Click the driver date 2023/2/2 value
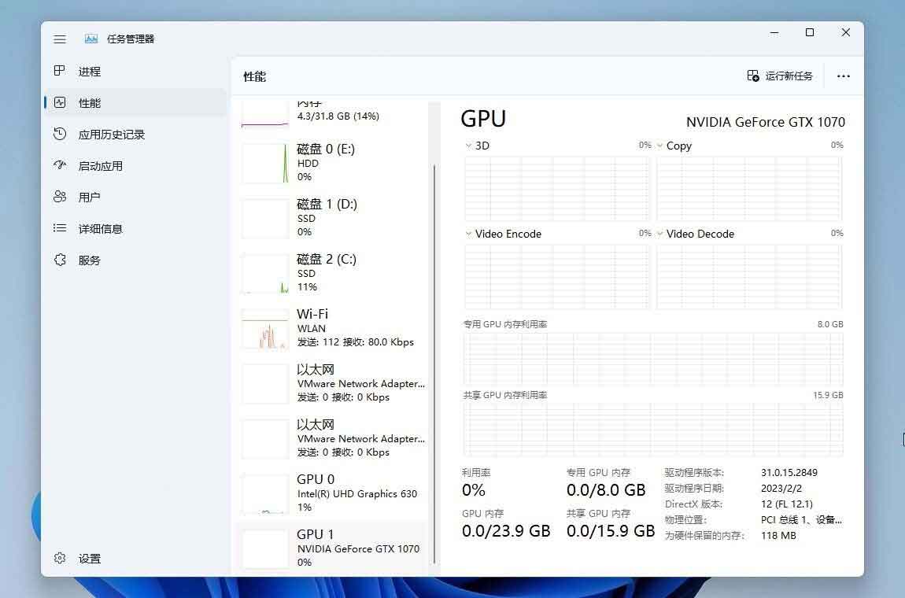 click(781, 488)
